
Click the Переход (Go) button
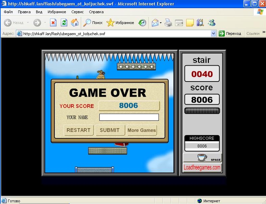click(x=230, y=33)
